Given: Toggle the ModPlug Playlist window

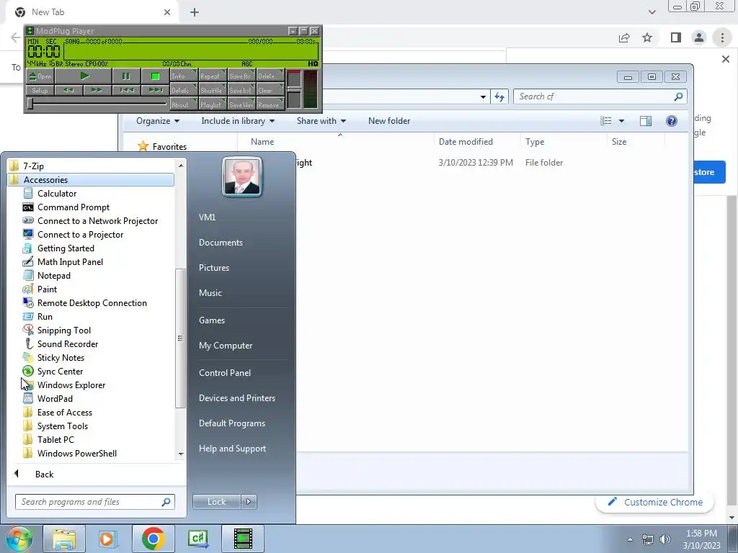Looking at the screenshot, I should point(213,104).
